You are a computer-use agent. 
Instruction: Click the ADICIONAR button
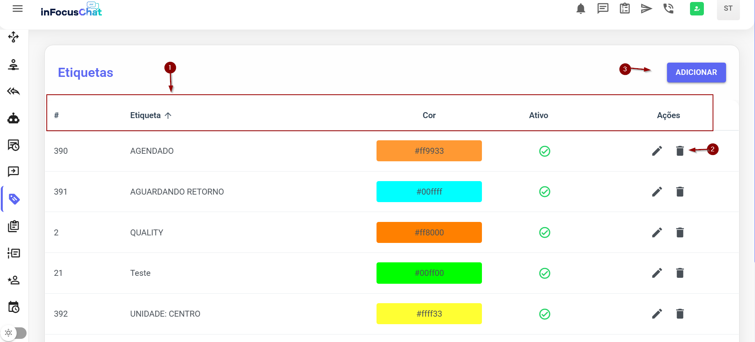click(x=696, y=73)
